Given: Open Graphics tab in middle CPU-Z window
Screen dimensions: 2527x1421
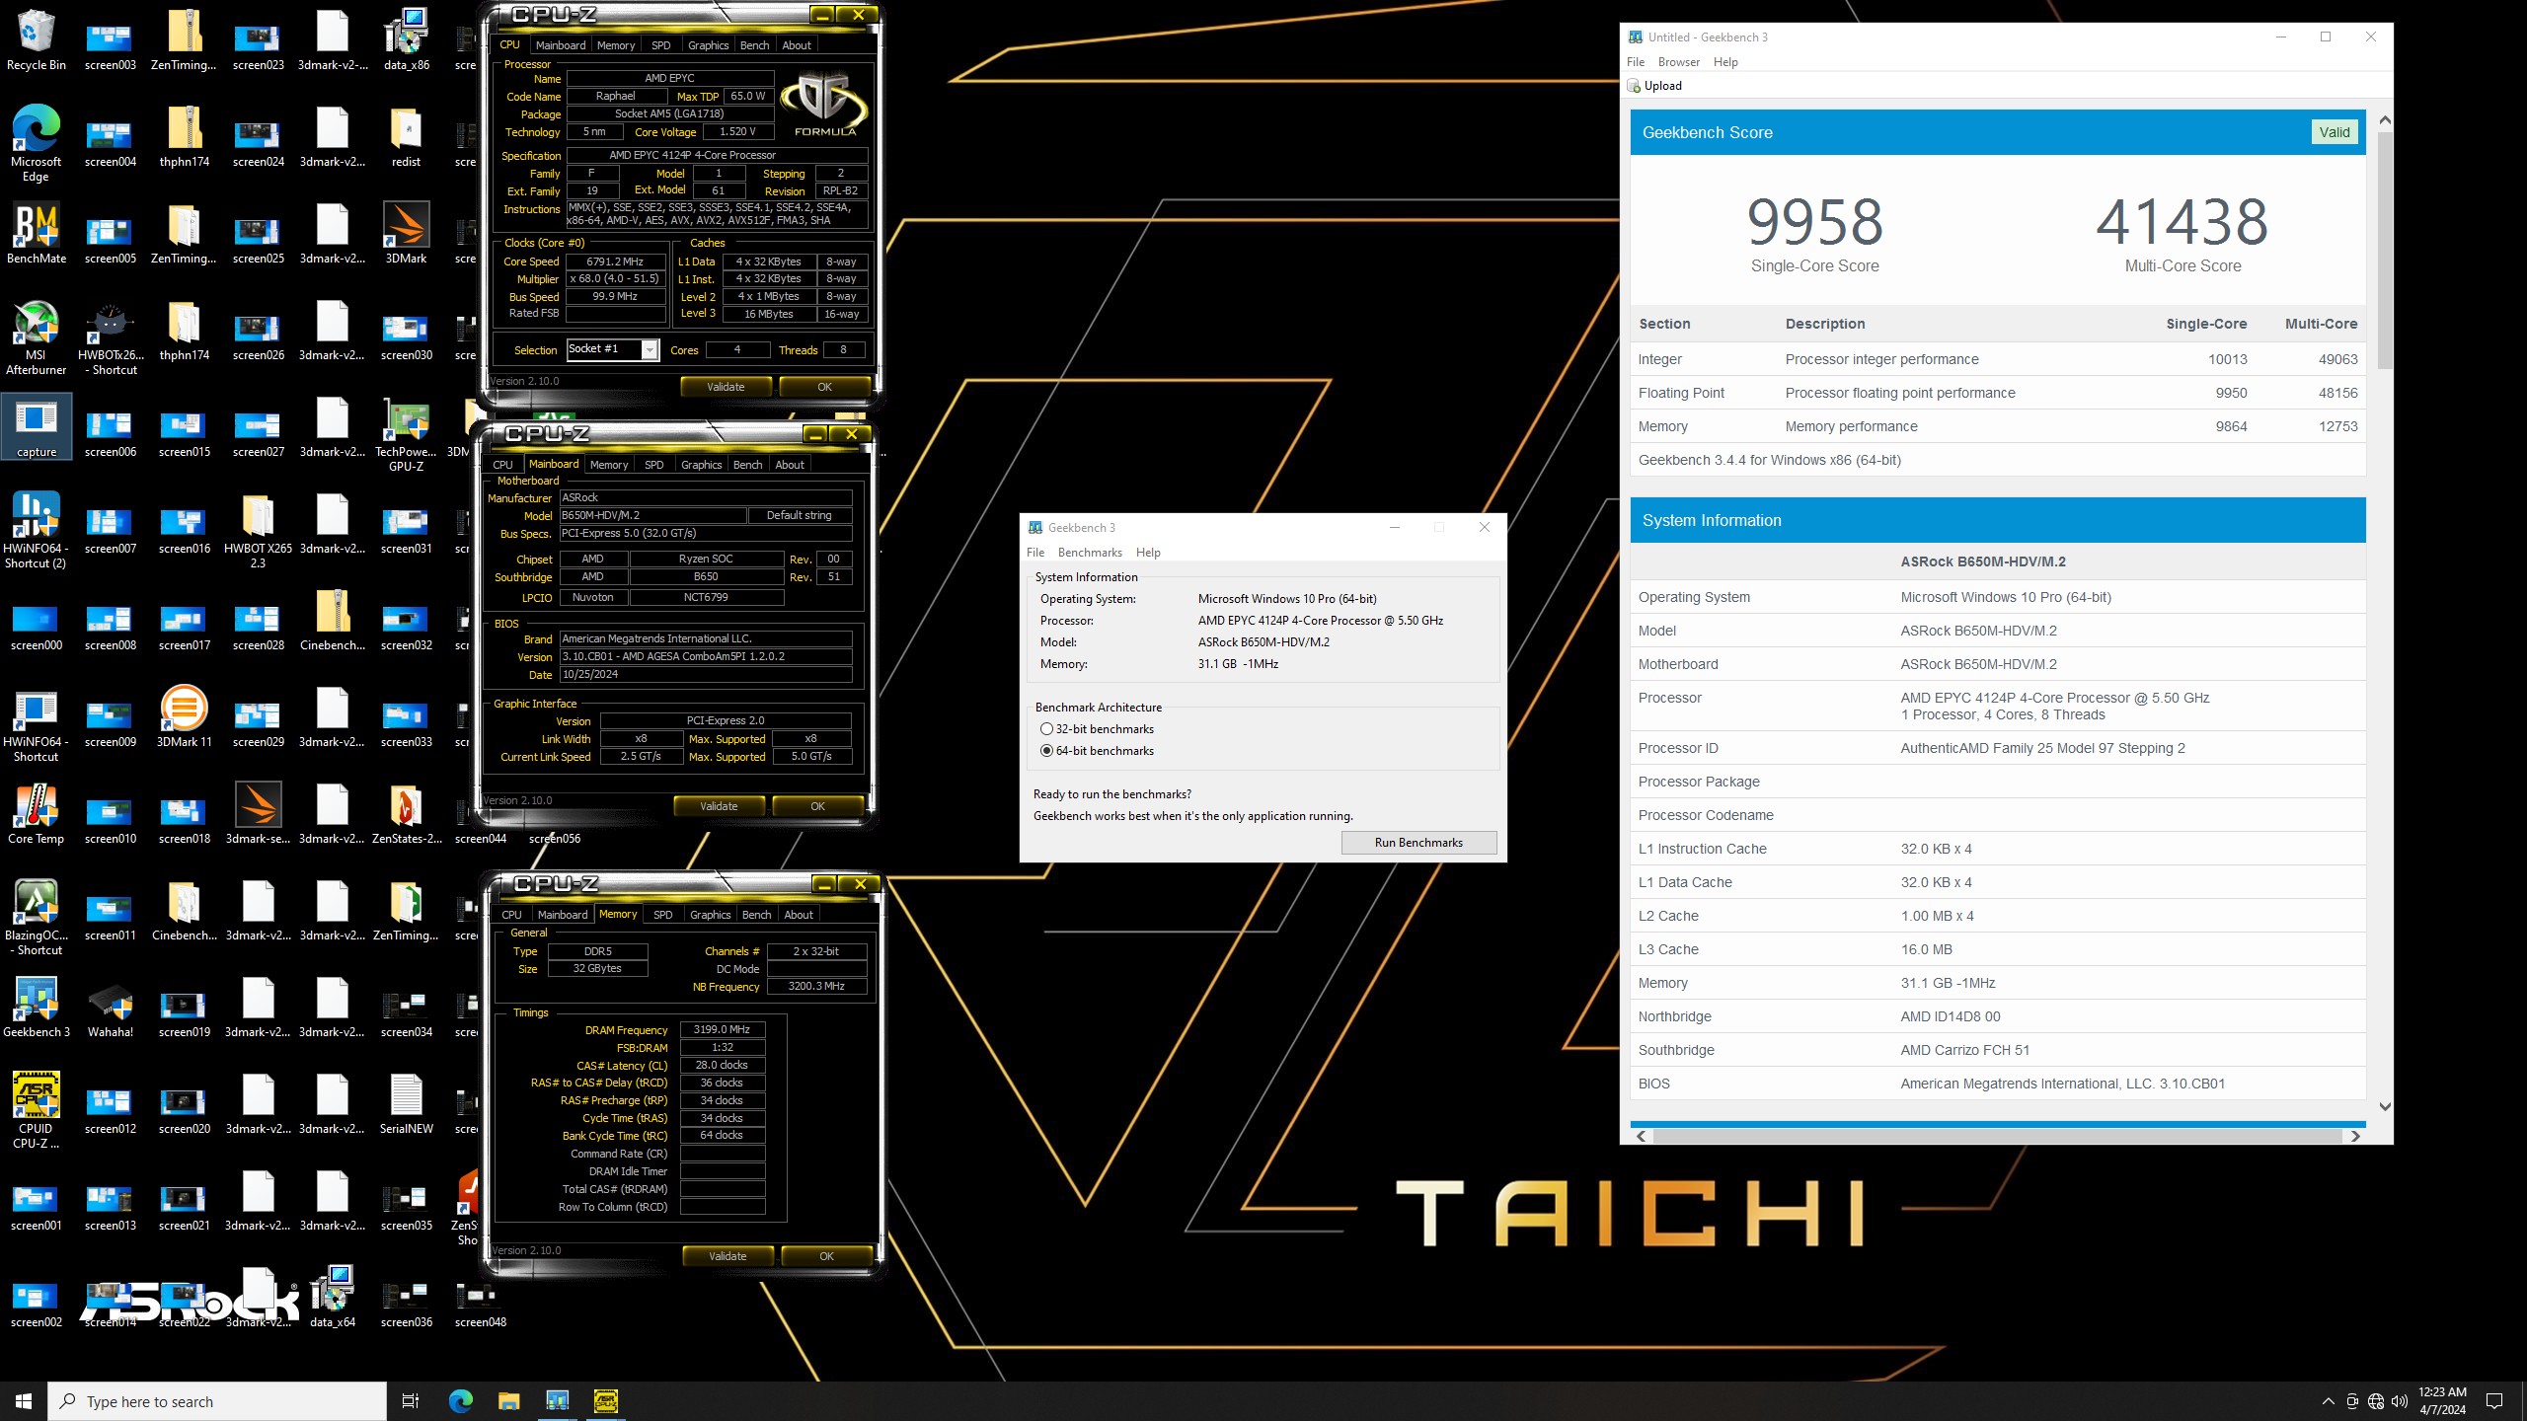Looking at the screenshot, I should 701,465.
